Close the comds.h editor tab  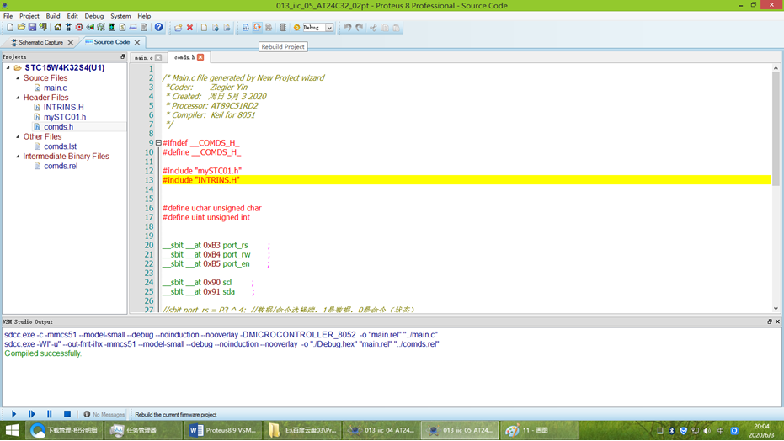tap(200, 57)
